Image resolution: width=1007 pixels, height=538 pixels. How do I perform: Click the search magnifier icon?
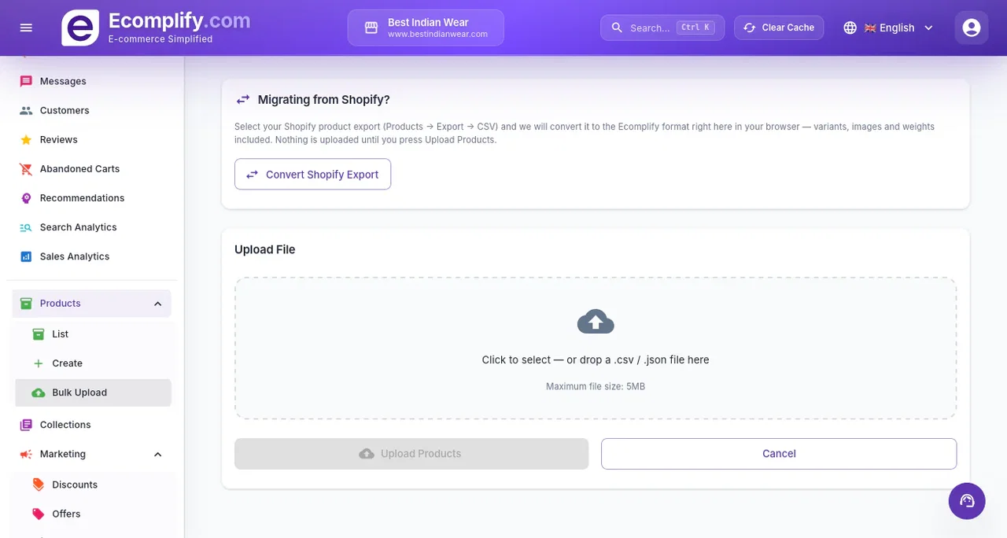tap(617, 28)
